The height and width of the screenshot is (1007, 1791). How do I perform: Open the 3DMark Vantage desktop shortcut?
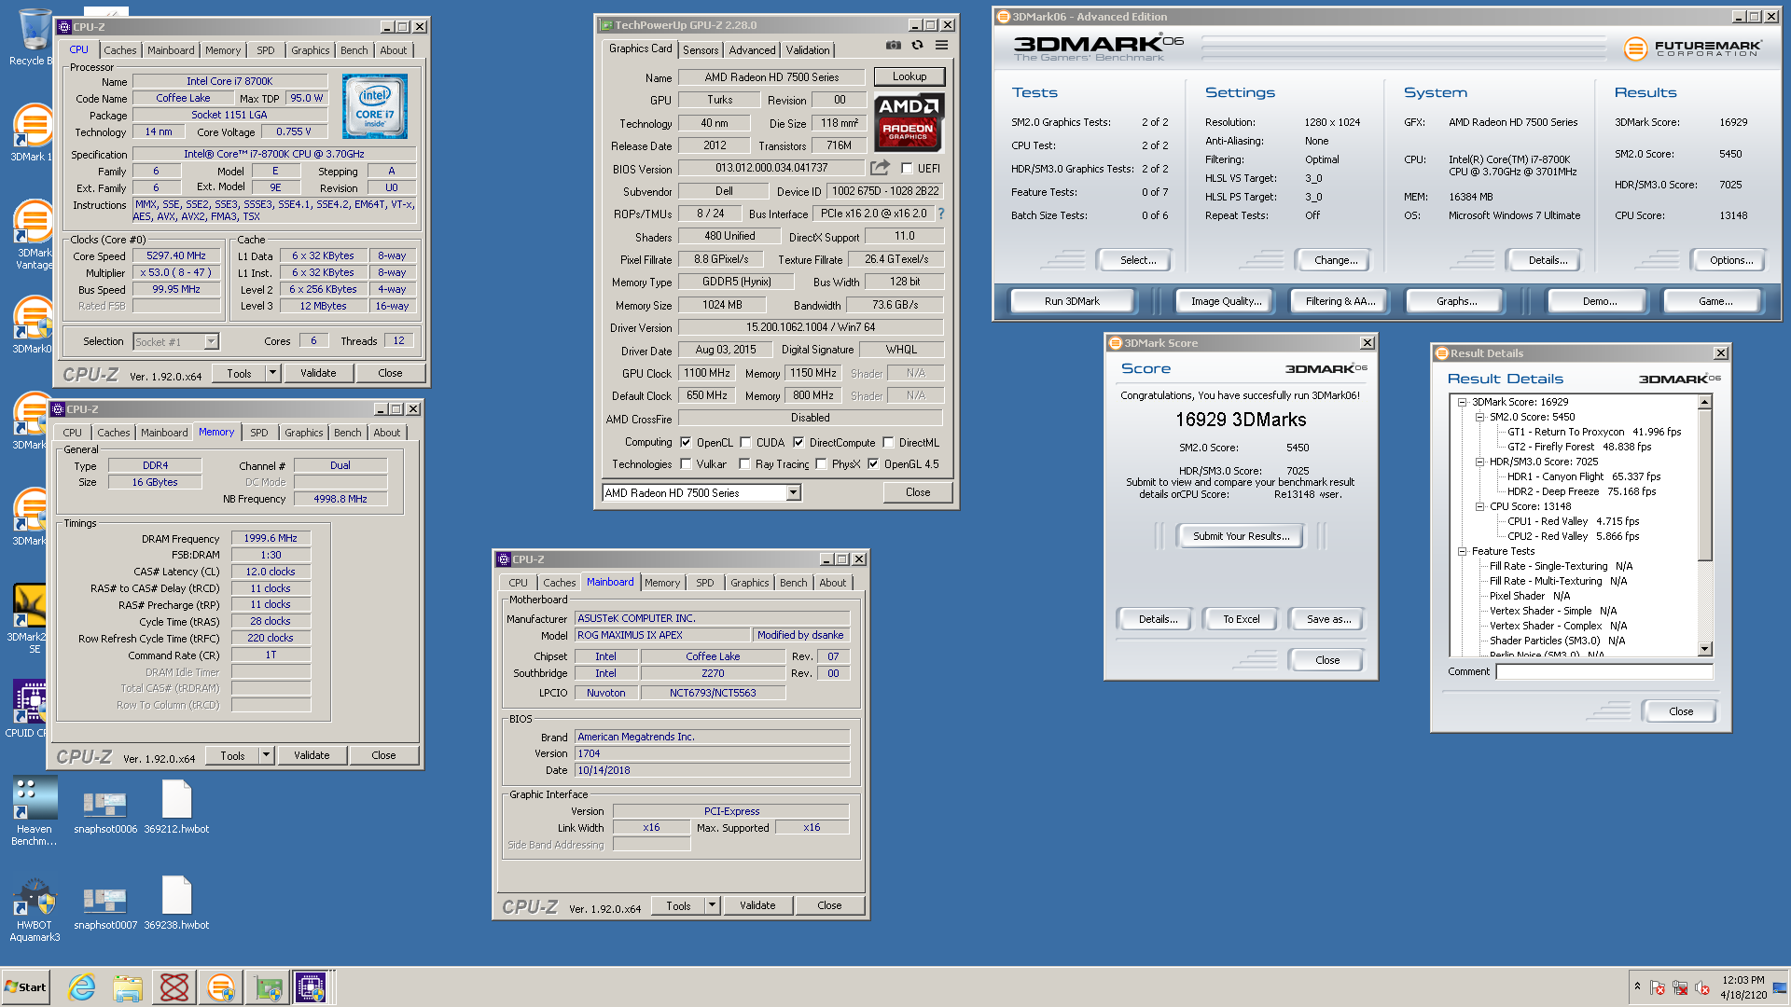pos(34,235)
